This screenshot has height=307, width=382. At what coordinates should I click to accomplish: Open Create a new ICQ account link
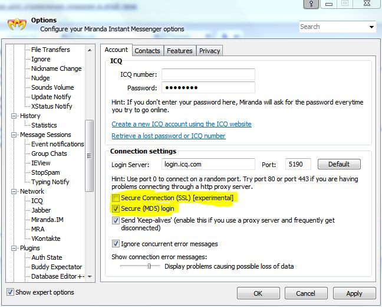click(182, 124)
